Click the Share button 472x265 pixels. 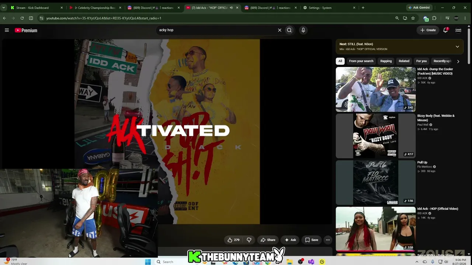click(268, 240)
